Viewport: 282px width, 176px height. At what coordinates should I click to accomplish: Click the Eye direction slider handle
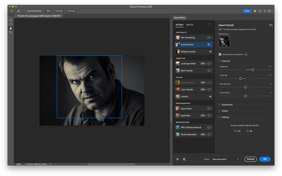tap(245, 96)
